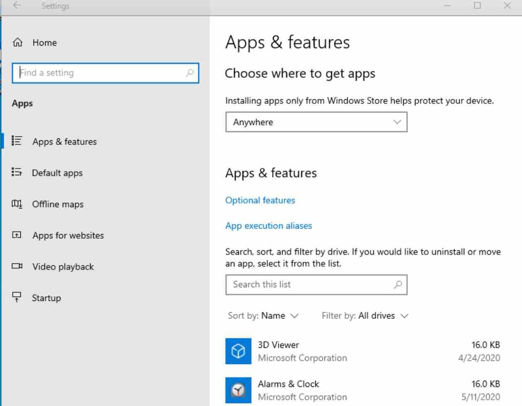Open the App execution aliases link
The height and width of the screenshot is (406, 522).
click(x=268, y=225)
